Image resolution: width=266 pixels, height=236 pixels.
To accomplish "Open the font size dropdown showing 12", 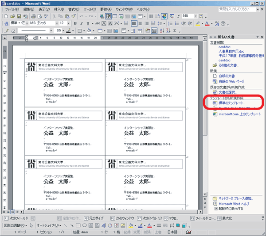I will (69, 23).
